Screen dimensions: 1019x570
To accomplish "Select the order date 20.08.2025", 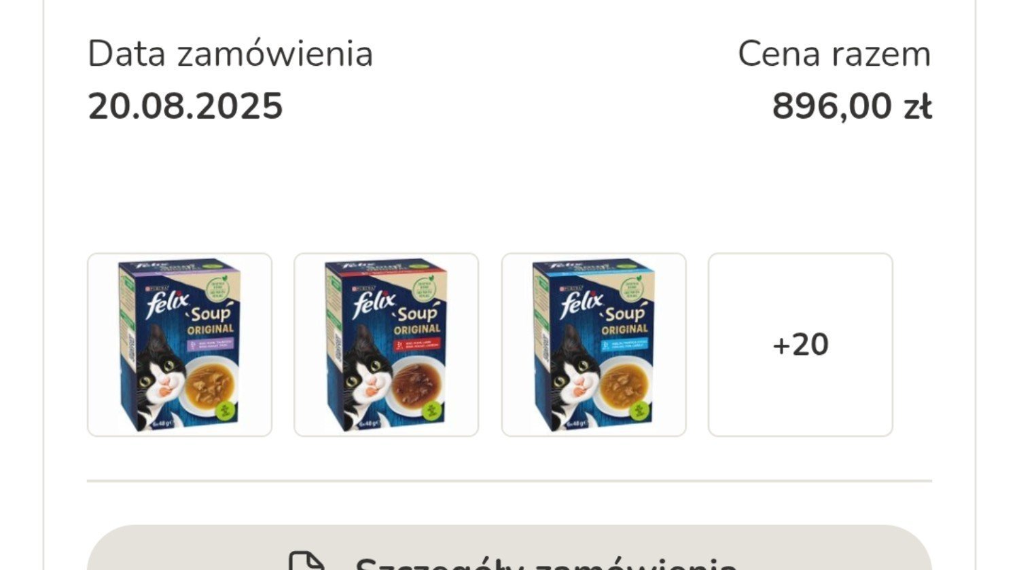I will tap(185, 107).
